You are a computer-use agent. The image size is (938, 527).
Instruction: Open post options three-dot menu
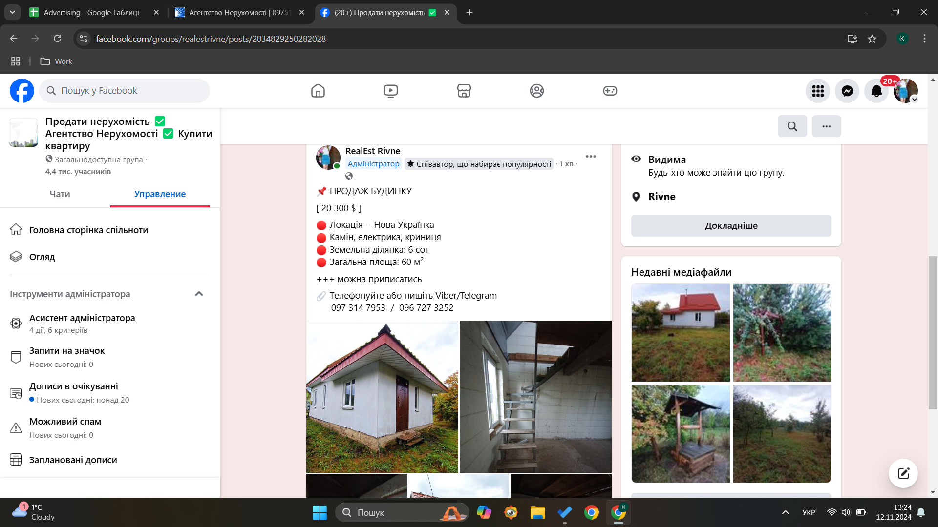[591, 157]
